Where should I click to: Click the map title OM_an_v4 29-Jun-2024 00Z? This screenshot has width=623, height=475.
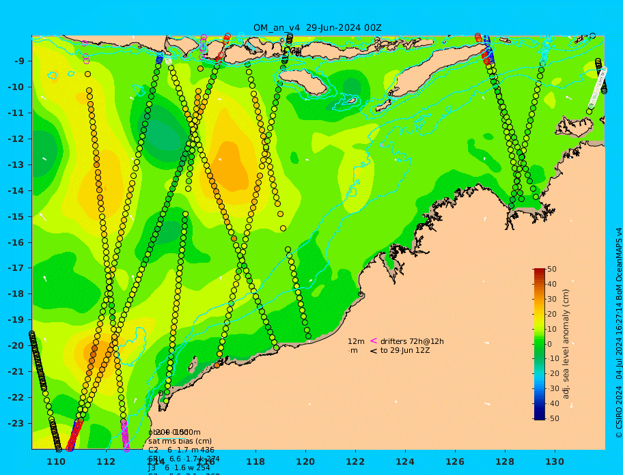[x=318, y=28]
